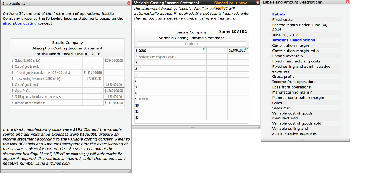Viewport: 369px width, 184px height.
Task: Select 'Manufacturing margin' description
Action: tap(292, 93)
